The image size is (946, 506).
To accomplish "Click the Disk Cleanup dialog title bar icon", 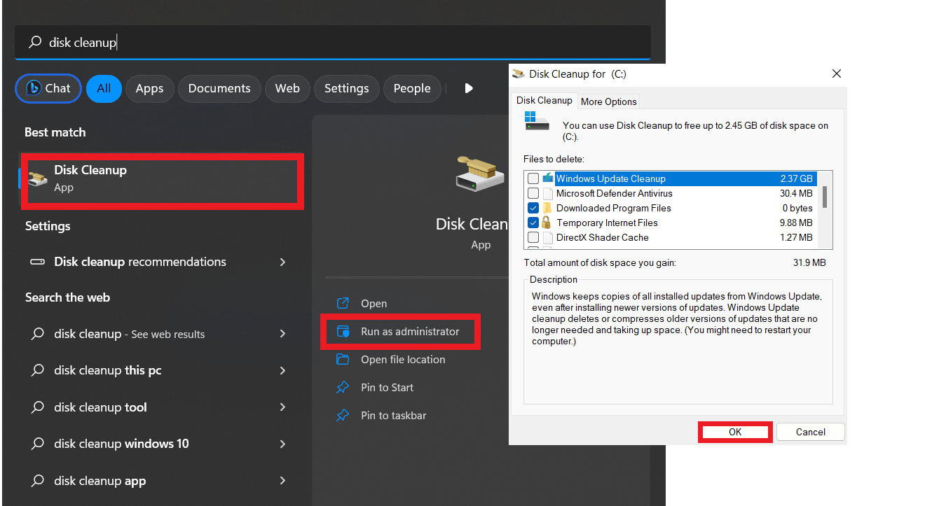I will [519, 73].
